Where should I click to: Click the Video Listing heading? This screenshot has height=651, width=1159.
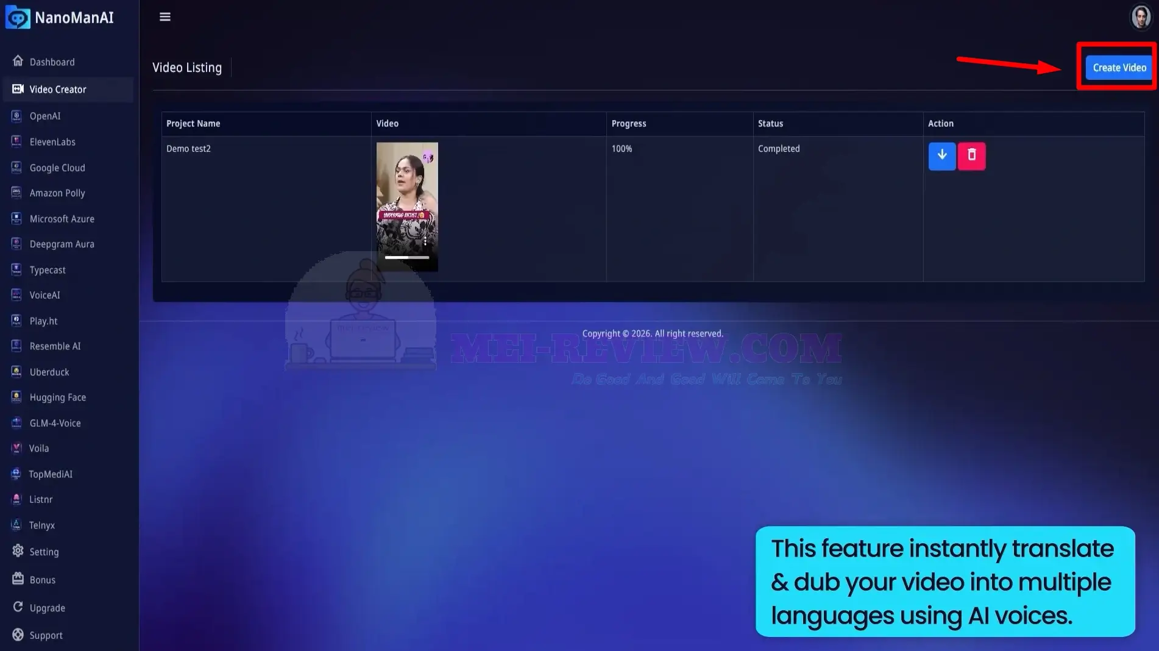[x=187, y=68]
